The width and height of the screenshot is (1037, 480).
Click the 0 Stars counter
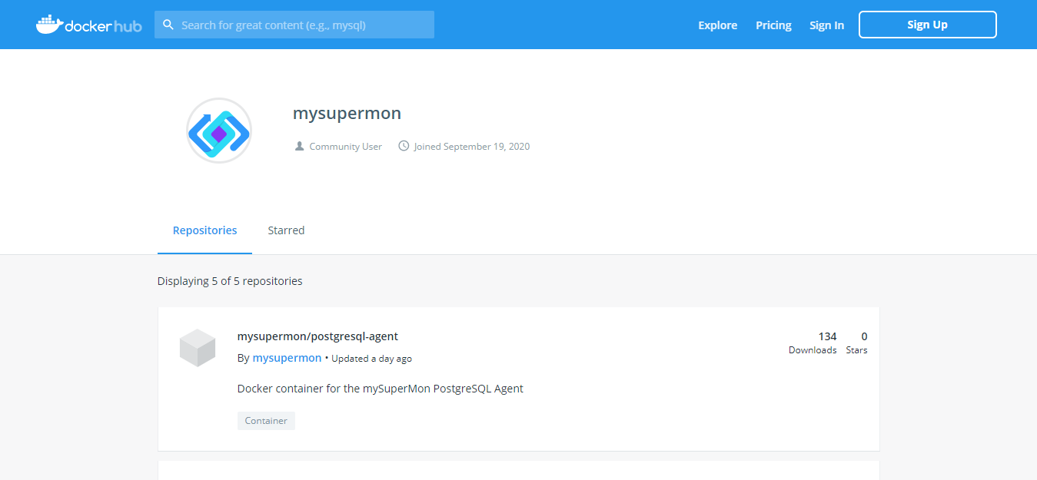pos(857,343)
